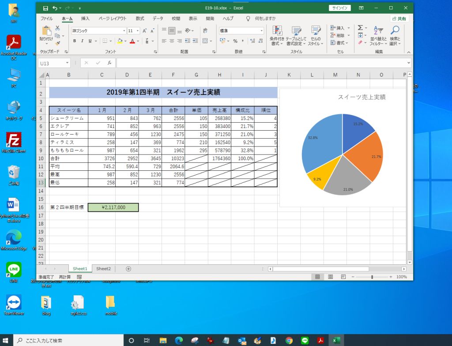This screenshot has width=452, height=346.
Task: Click the Undo arrow in title bar
Action: coord(55,8)
